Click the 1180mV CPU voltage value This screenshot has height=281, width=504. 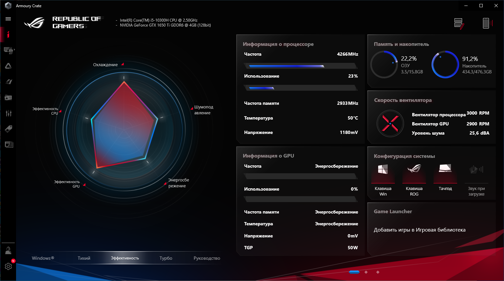(349, 132)
